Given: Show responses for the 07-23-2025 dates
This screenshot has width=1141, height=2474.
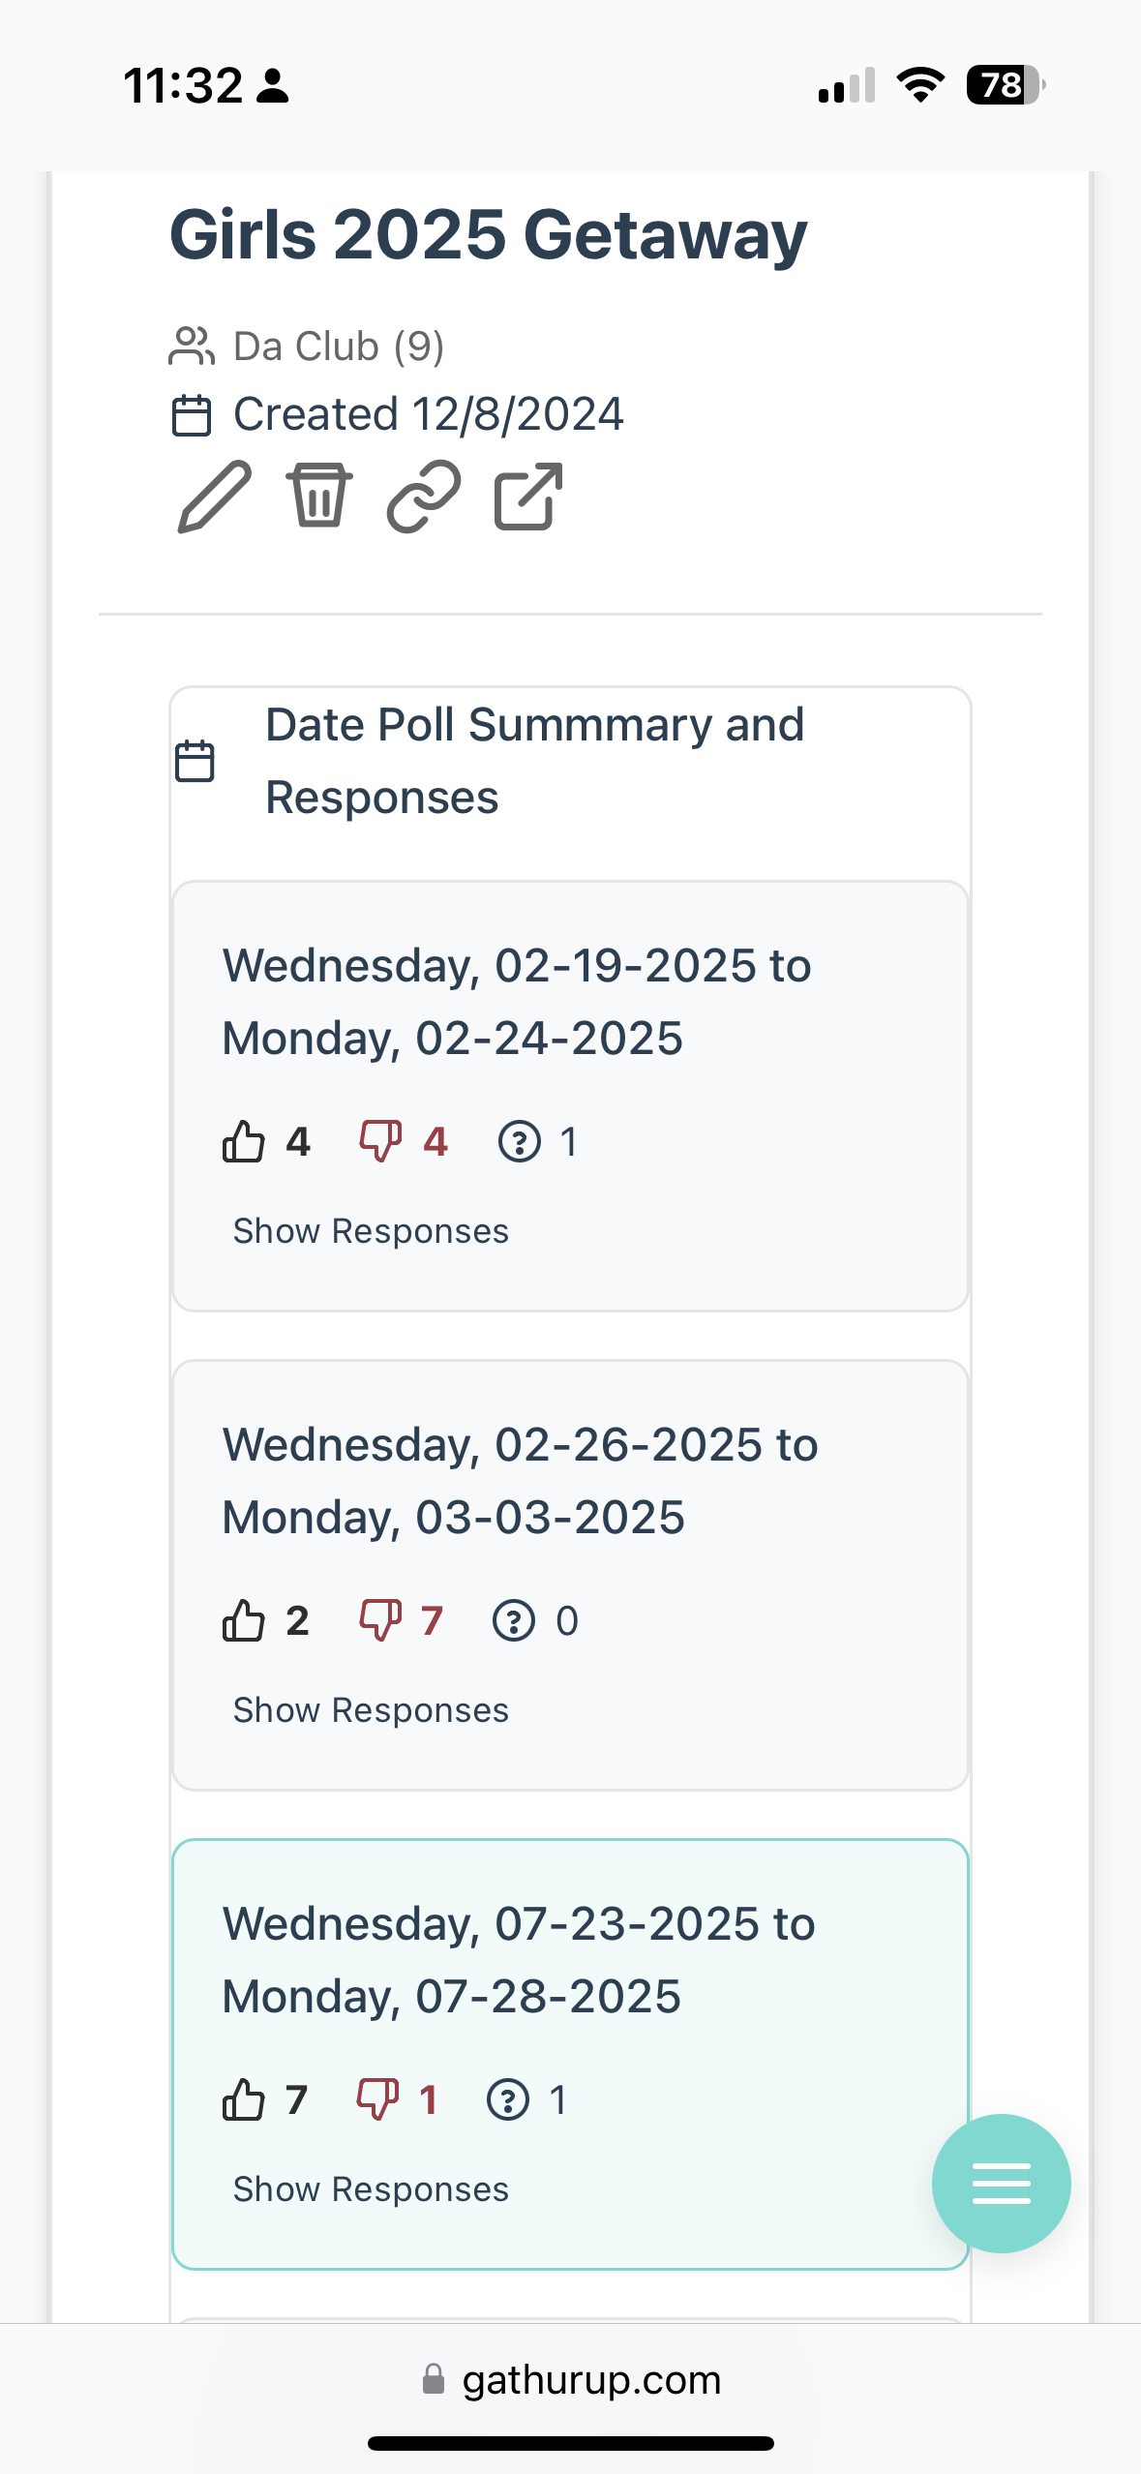Looking at the screenshot, I should coord(371,2189).
